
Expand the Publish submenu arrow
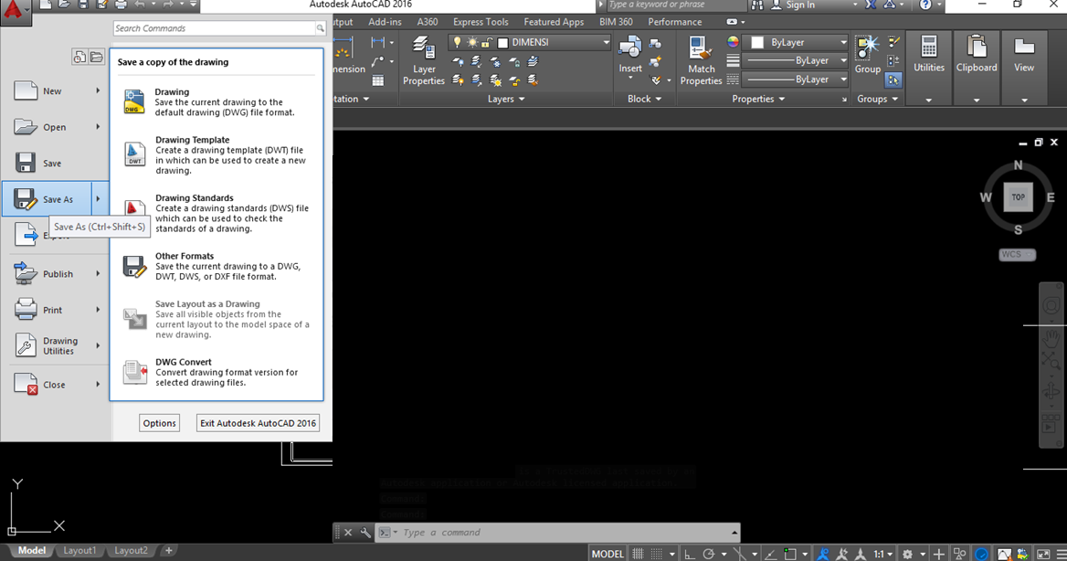tap(98, 274)
